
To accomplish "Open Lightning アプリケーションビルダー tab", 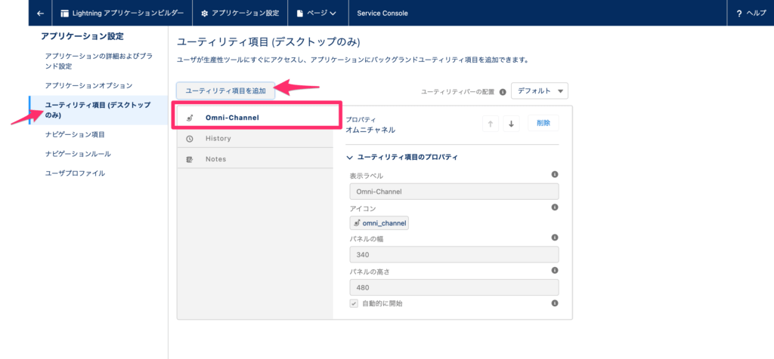I will click(122, 14).
